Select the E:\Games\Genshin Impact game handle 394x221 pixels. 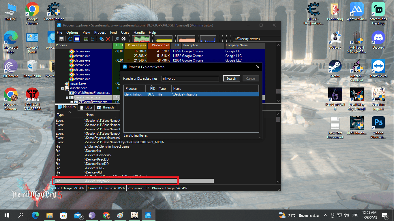107,146
